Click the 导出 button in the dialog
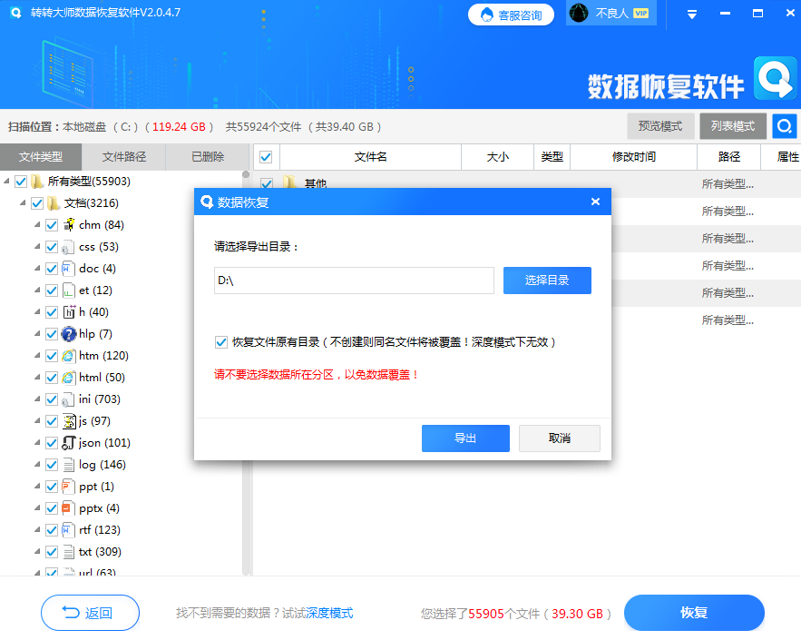 pos(465,438)
